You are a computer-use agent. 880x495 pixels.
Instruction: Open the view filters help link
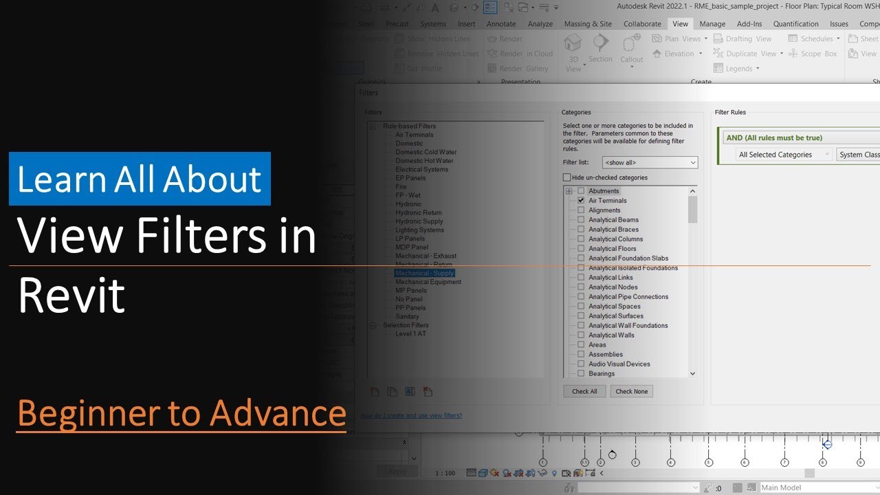(x=411, y=415)
